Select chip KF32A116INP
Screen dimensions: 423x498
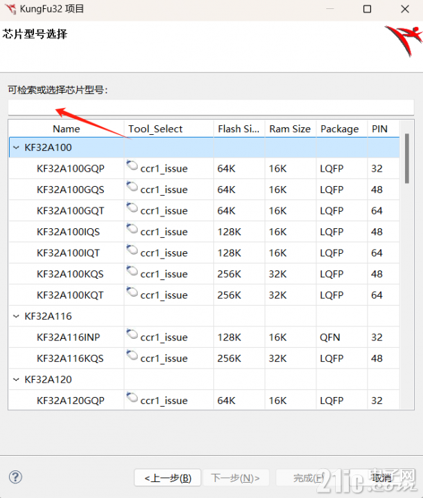(x=69, y=337)
